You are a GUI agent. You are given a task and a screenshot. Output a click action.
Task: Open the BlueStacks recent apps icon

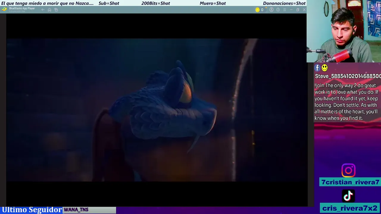56,10
